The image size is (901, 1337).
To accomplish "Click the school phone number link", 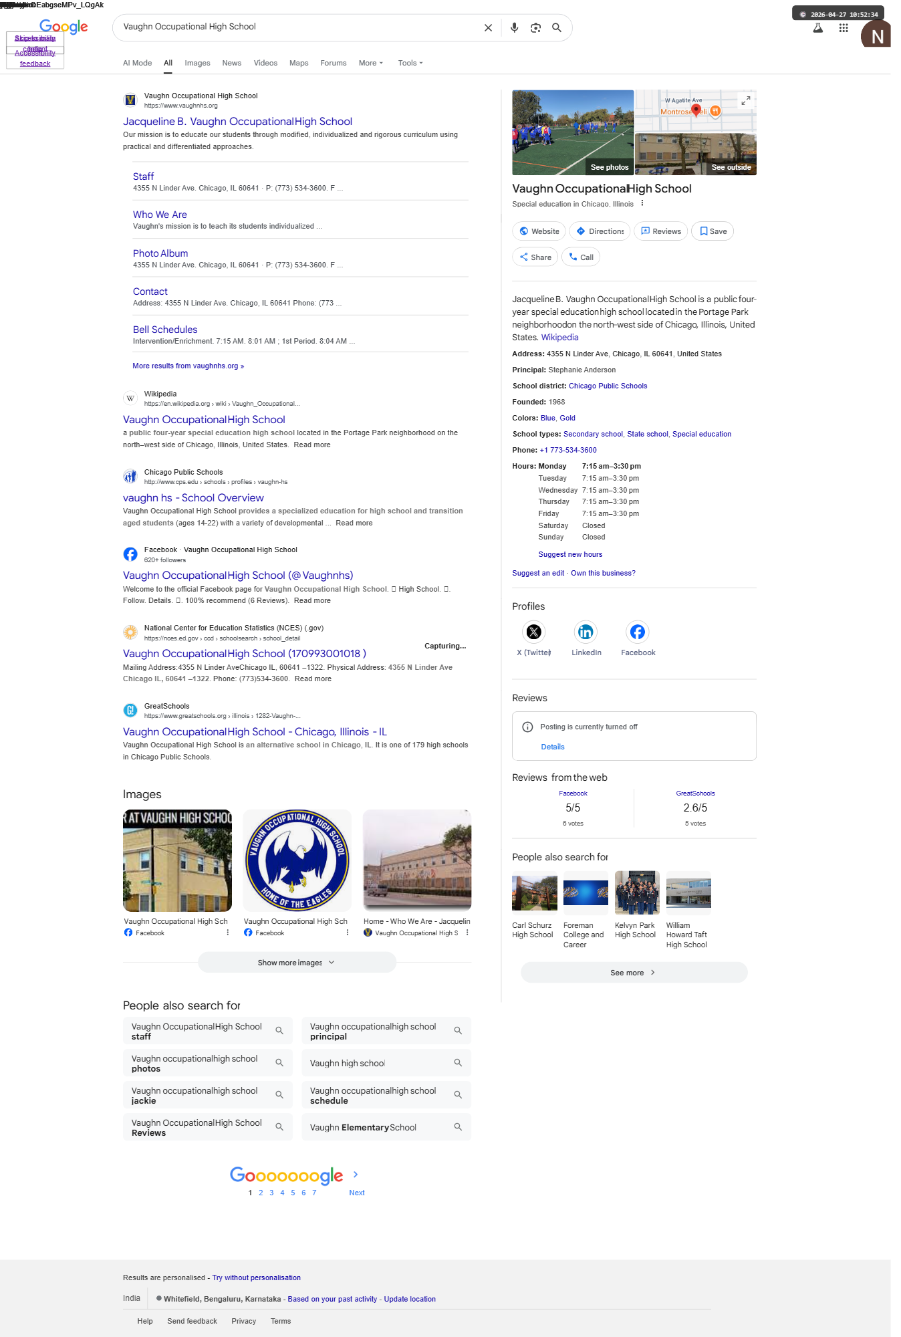I will 568,451.
